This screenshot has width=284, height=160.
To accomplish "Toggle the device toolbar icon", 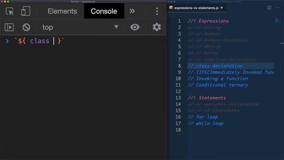I will 26,11.
